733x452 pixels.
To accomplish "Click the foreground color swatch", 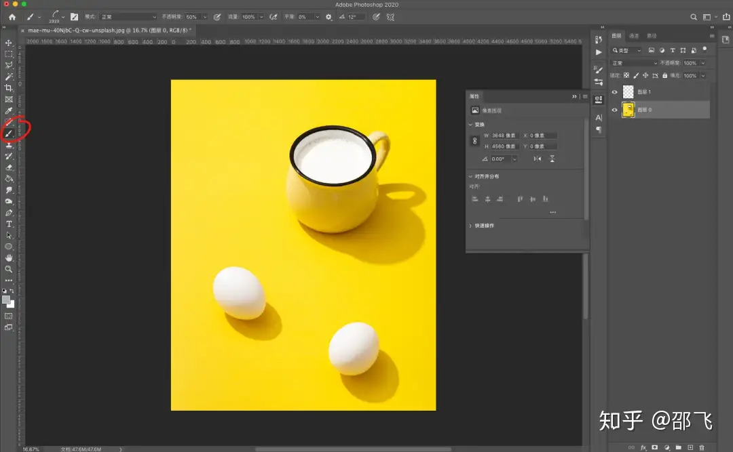I will [x=6, y=300].
